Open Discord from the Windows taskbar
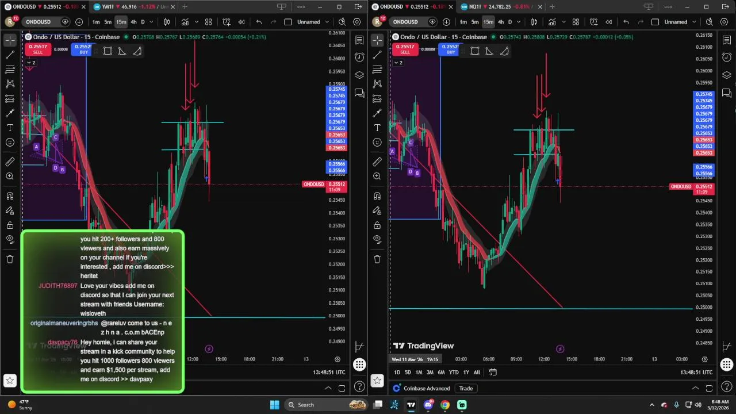The height and width of the screenshot is (414, 736). coord(428,405)
